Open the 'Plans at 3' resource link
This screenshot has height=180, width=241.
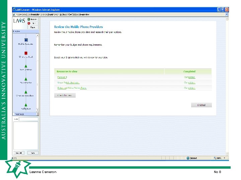point(62,77)
